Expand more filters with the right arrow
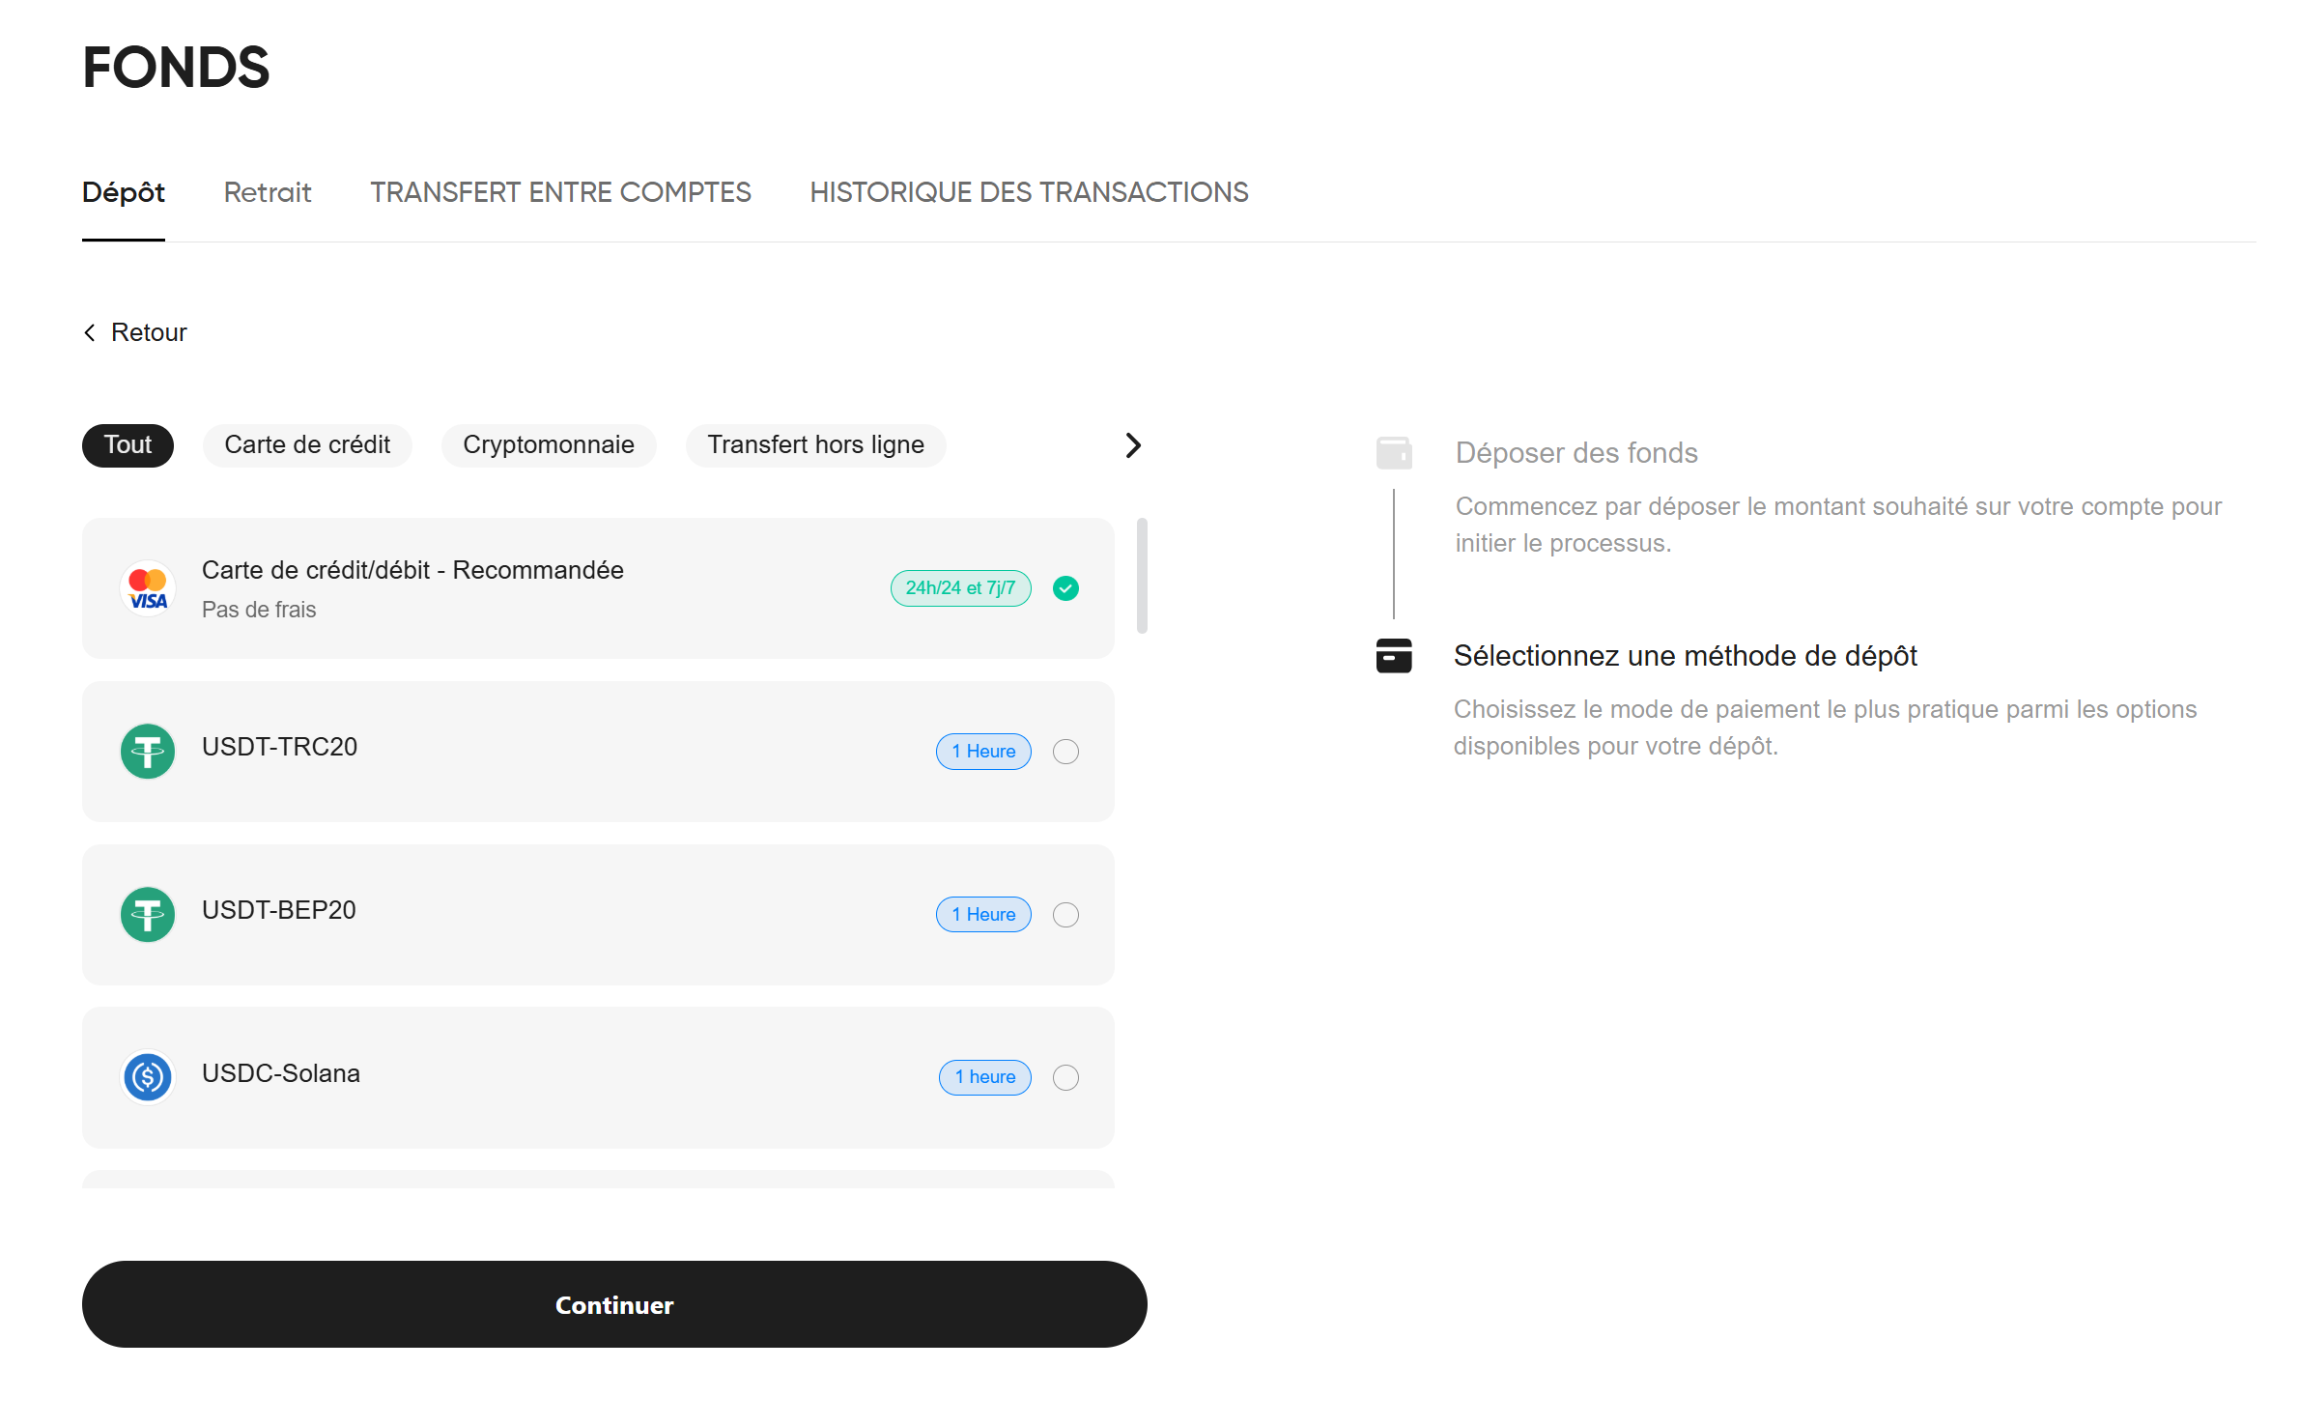Screen dimensions: 2299x1425 pos(1132,445)
